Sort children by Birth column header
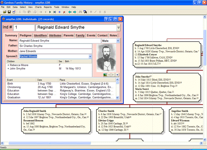207x150 pixels. pyautogui.click(x=78, y=61)
